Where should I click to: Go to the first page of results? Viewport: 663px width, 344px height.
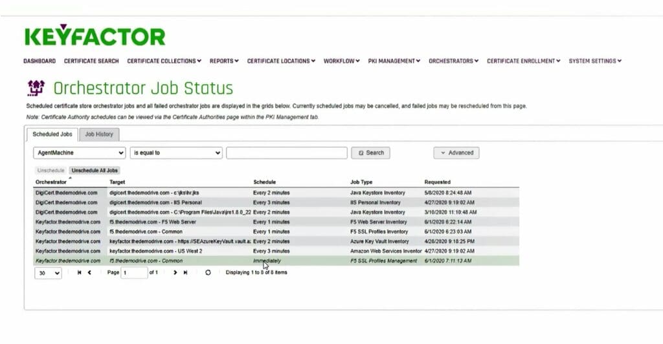click(x=79, y=273)
